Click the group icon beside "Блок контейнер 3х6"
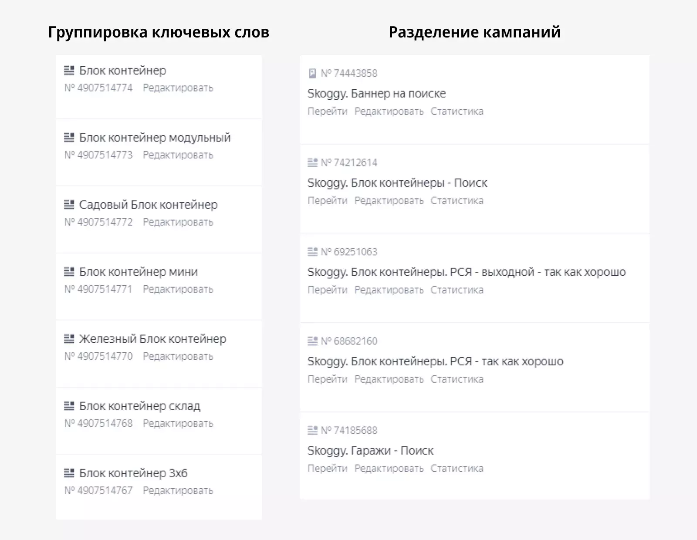This screenshot has width=697, height=540. (x=70, y=473)
